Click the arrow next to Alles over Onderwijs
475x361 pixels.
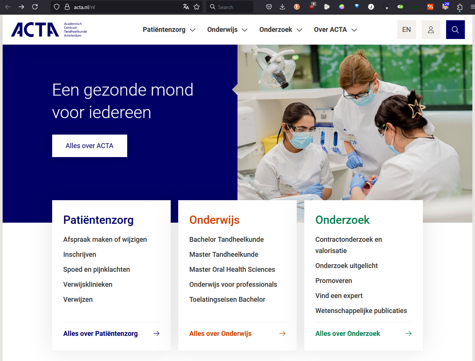tap(283, 333)
